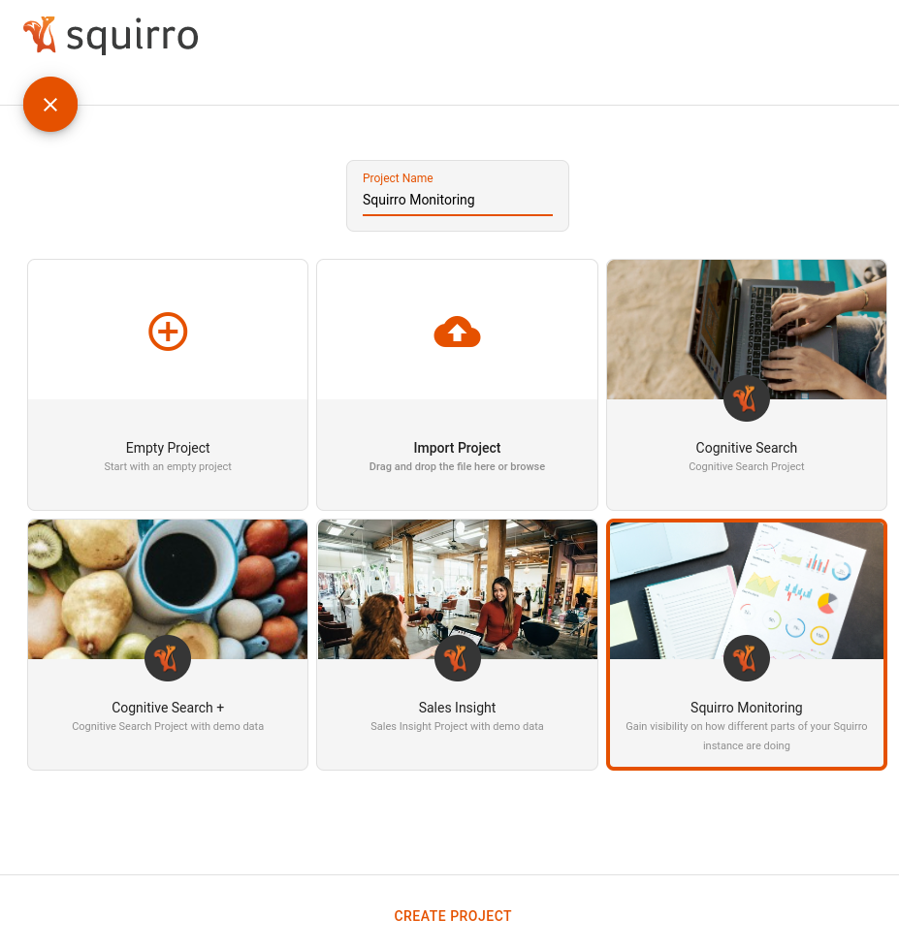899x949 pixels.
Task: Click the CREATE PROJECT button
Action: [x=453, y=916]
